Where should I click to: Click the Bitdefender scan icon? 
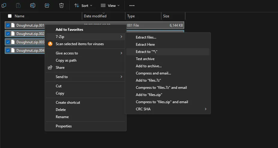[50, 44]
